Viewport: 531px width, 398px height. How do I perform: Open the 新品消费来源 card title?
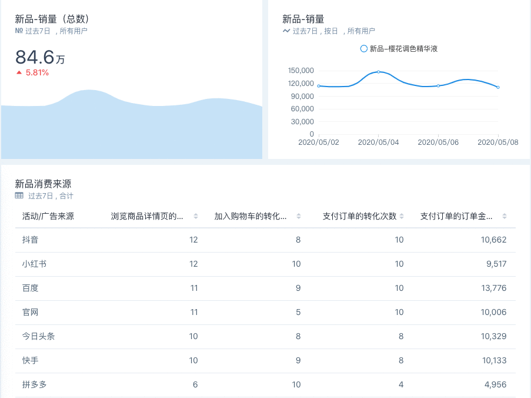click(x=43, y=184)
